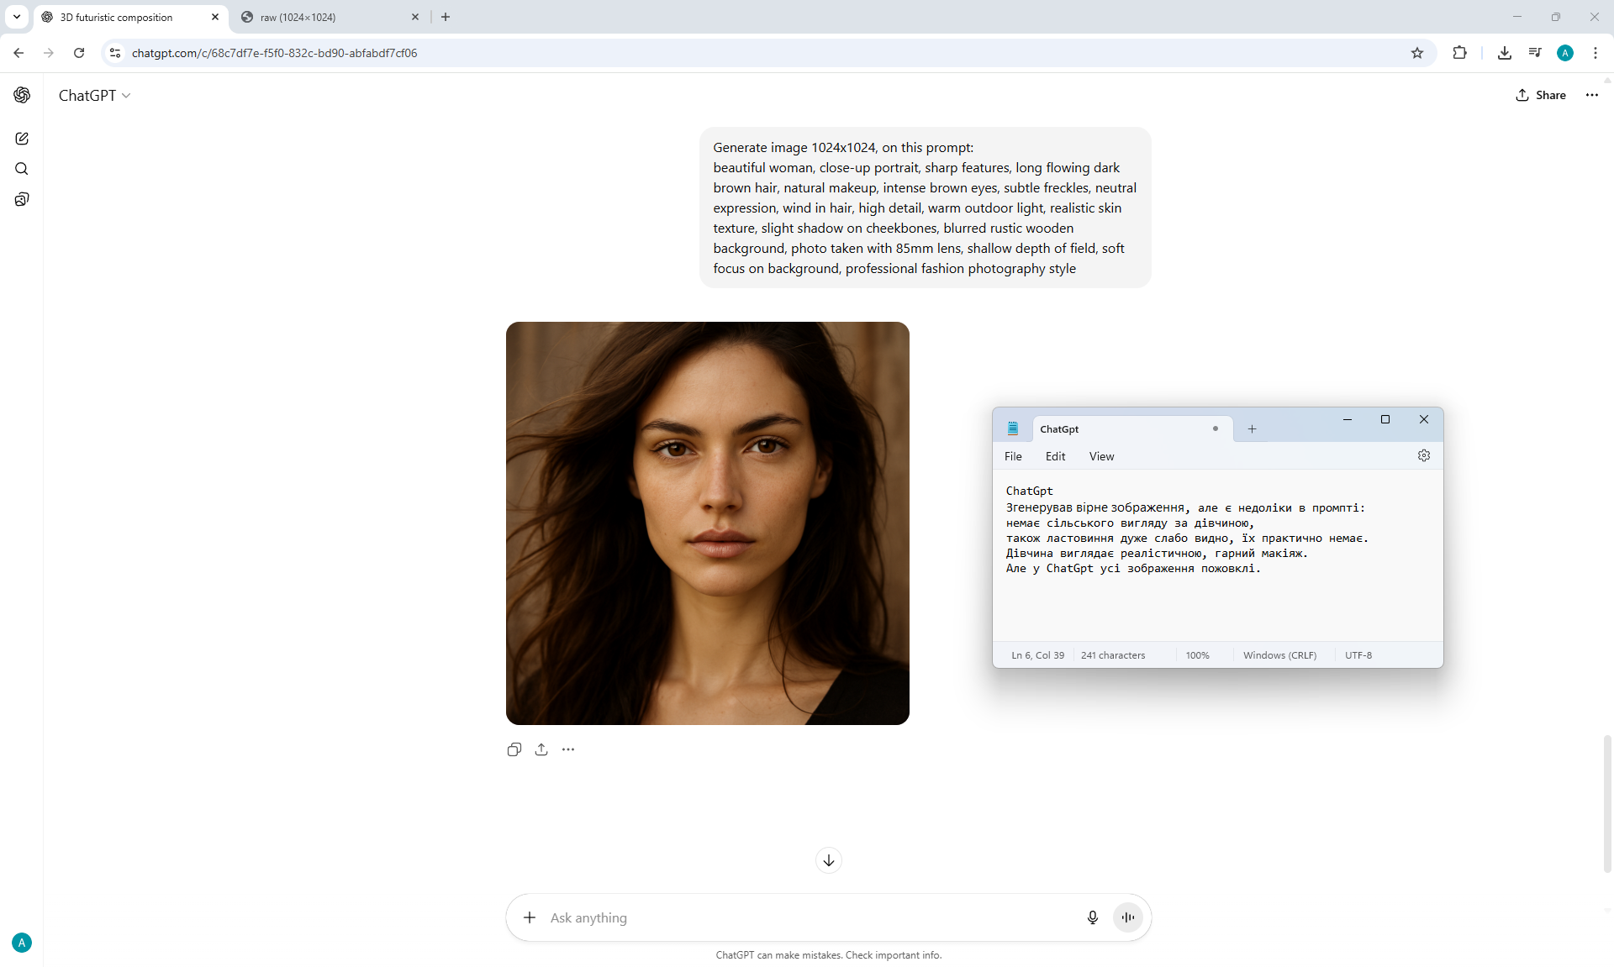Viewport: 1614px width, 967px height.
Task: Start voice mode with waveform button
Action: click(1128, 917)
